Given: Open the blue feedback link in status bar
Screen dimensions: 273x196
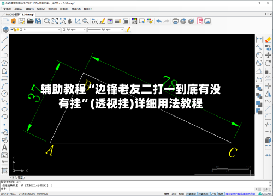Looking at the screenshot, I should pyautogui.click(x=240, y=194).
